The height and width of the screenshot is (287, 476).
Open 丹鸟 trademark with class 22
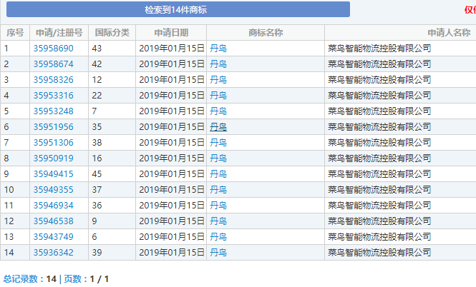click(x=218, y=96)
